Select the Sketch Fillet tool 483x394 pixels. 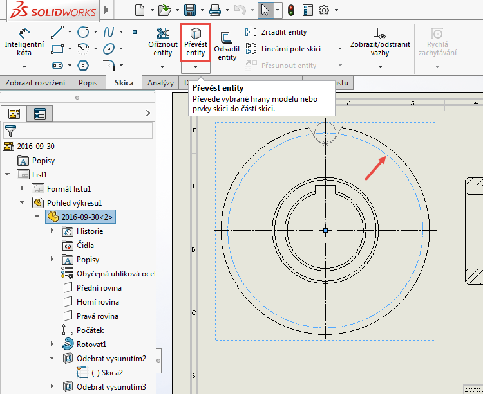[x=109, y=65]
